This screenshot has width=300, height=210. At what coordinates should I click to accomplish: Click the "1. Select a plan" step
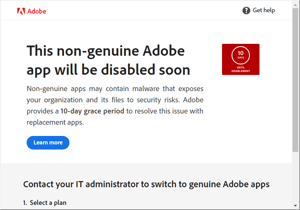pyautogui.click(x=45, y=203)
